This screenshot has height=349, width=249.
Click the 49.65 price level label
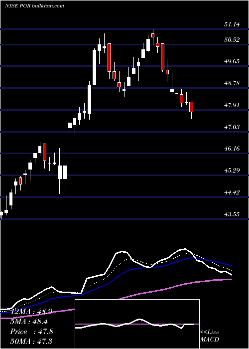232,61
